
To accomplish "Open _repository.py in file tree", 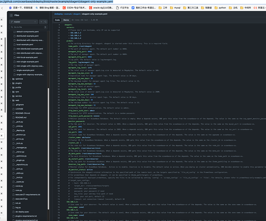I will [22, 165].
